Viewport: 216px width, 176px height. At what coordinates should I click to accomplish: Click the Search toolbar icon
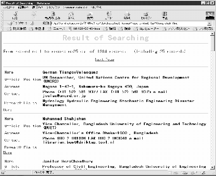coord(90,15)
